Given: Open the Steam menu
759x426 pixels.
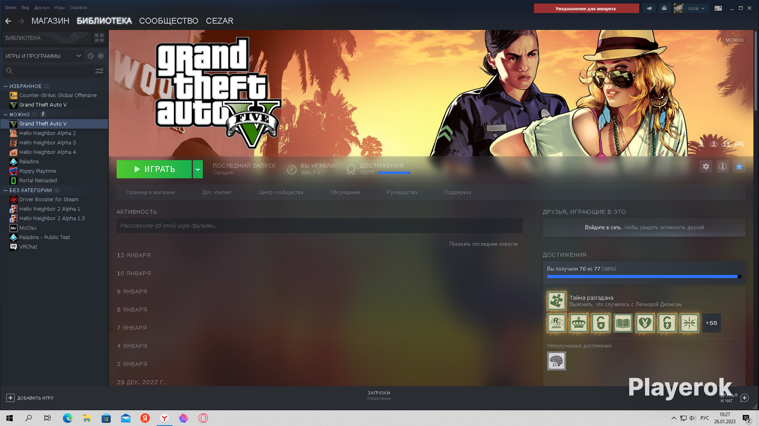Looking at the screenshot, I should click(11, 8).
